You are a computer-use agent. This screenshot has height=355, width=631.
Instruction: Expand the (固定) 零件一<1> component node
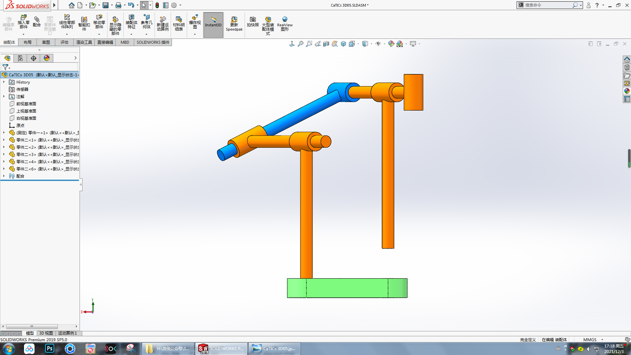coord(4,133)
